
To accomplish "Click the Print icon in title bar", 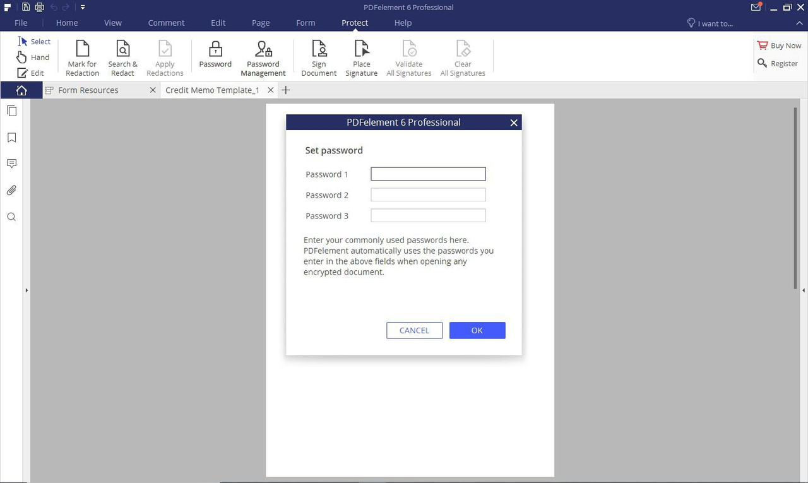I will pyautogui.click(x=39, y=8).
